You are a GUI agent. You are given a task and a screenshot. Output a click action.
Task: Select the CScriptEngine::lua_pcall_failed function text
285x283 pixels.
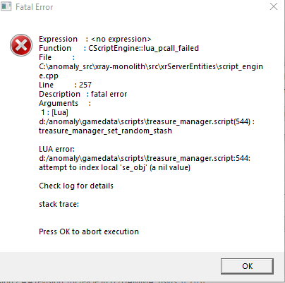[x=143, y=48]
